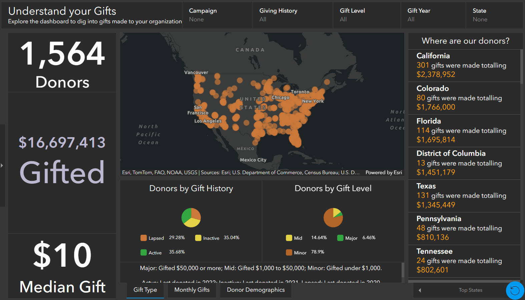525x300 pixels.
Task: Click the blue reset/refresh circle button
Action: click(x=515, y=290)
